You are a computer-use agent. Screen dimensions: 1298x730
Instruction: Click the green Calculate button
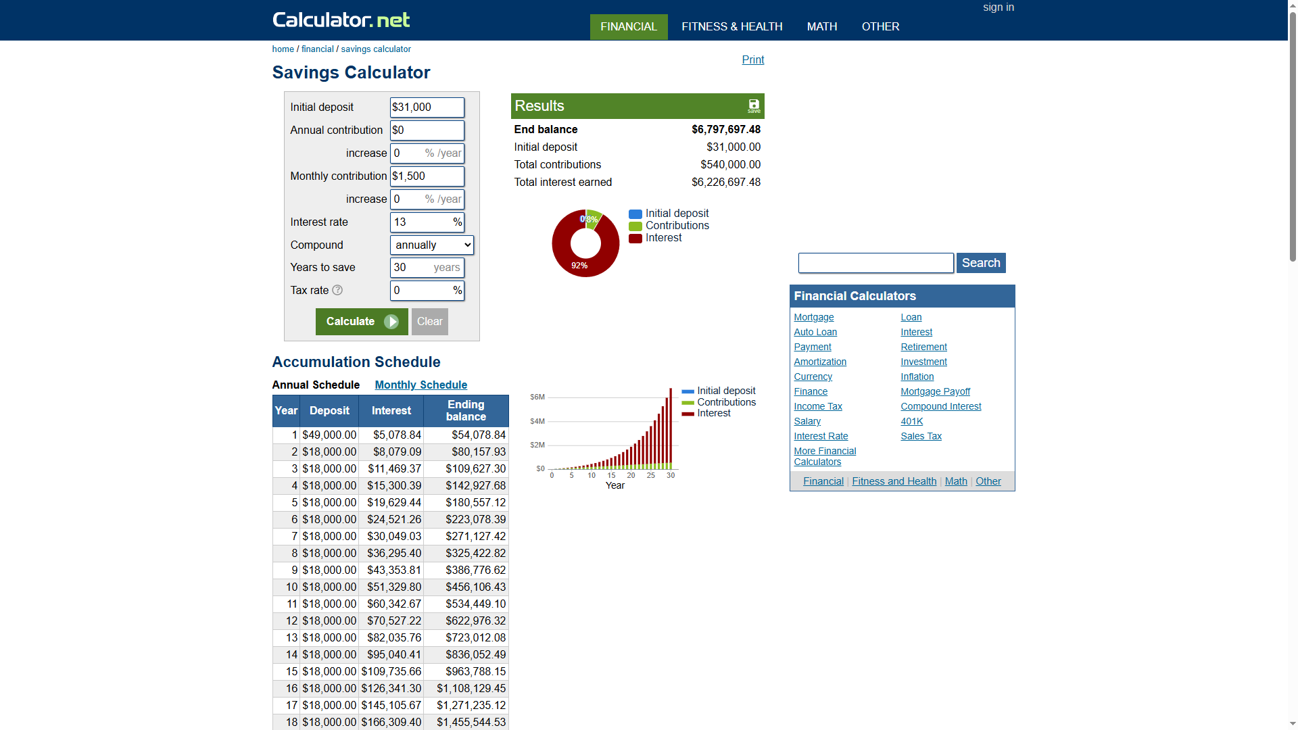click(362, 322)
